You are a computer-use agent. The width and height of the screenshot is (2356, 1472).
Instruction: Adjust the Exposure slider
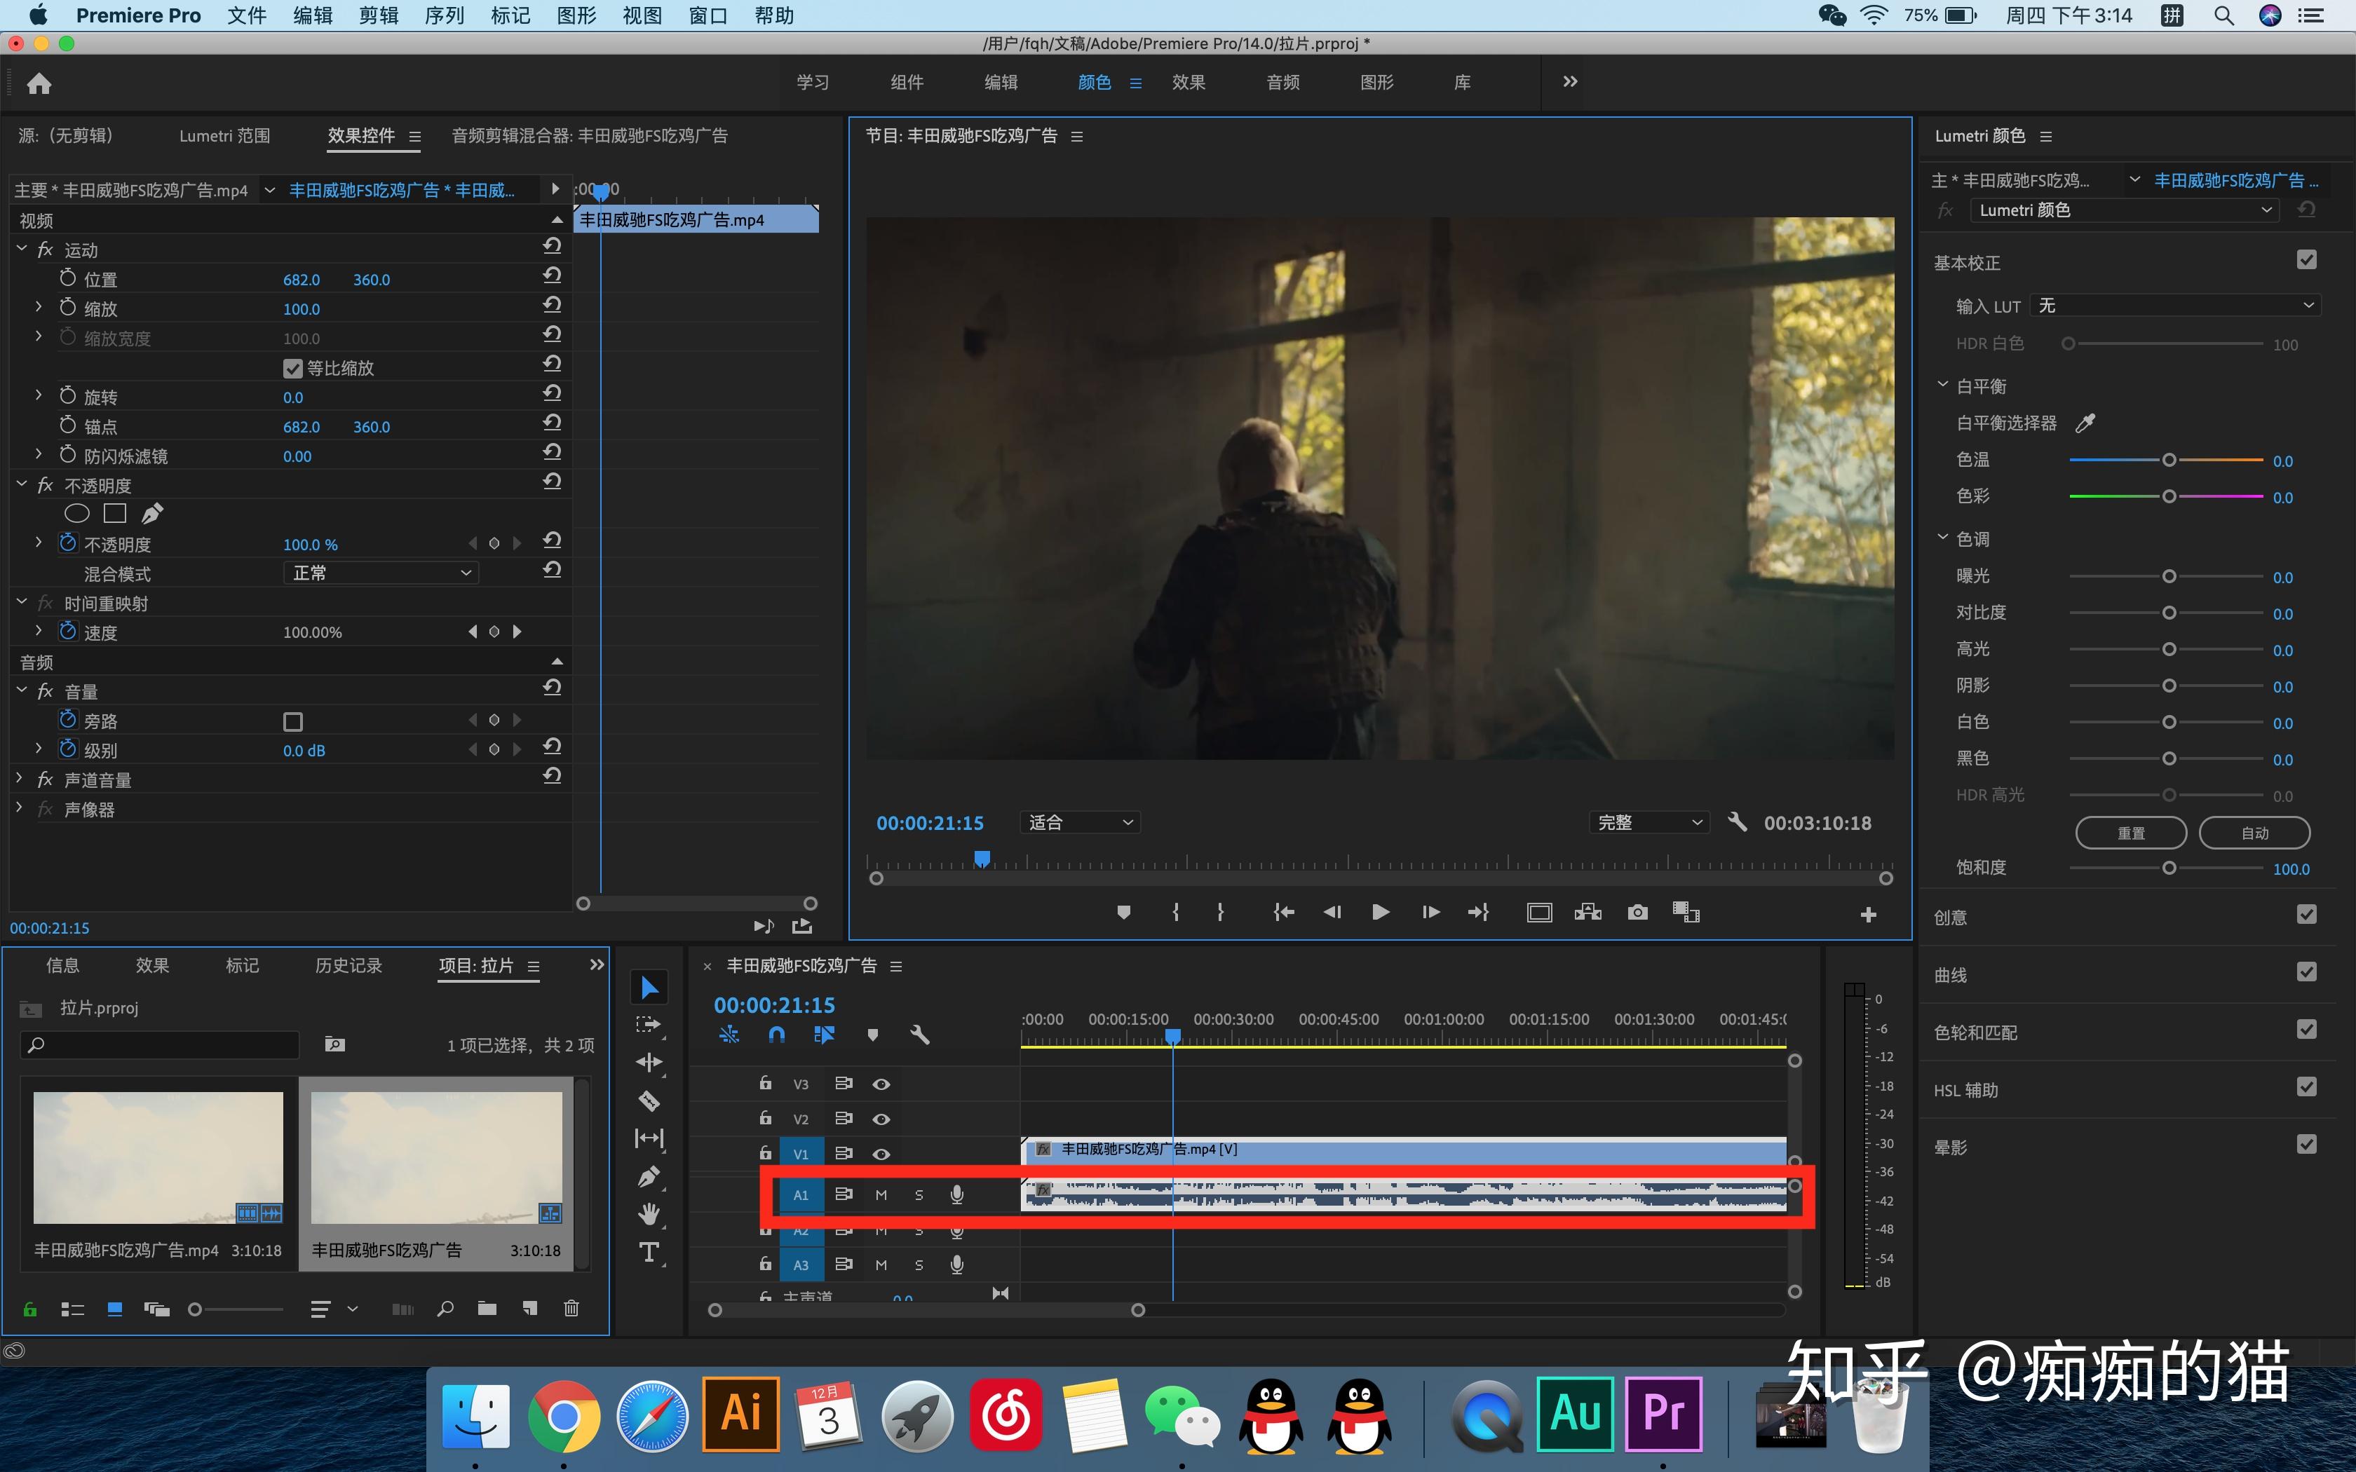click(x=2168, y=576)
